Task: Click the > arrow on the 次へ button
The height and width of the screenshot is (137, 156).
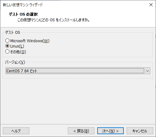Action: [x=117, y=131]
